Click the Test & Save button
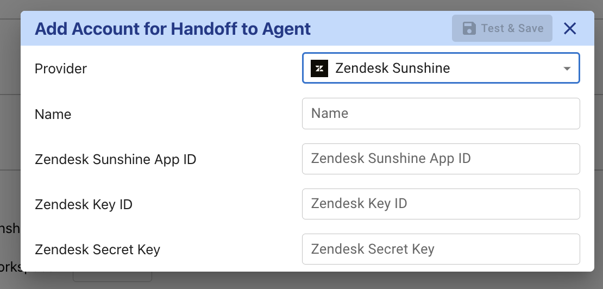Viewport: 603px width, 289px height. 502,28
